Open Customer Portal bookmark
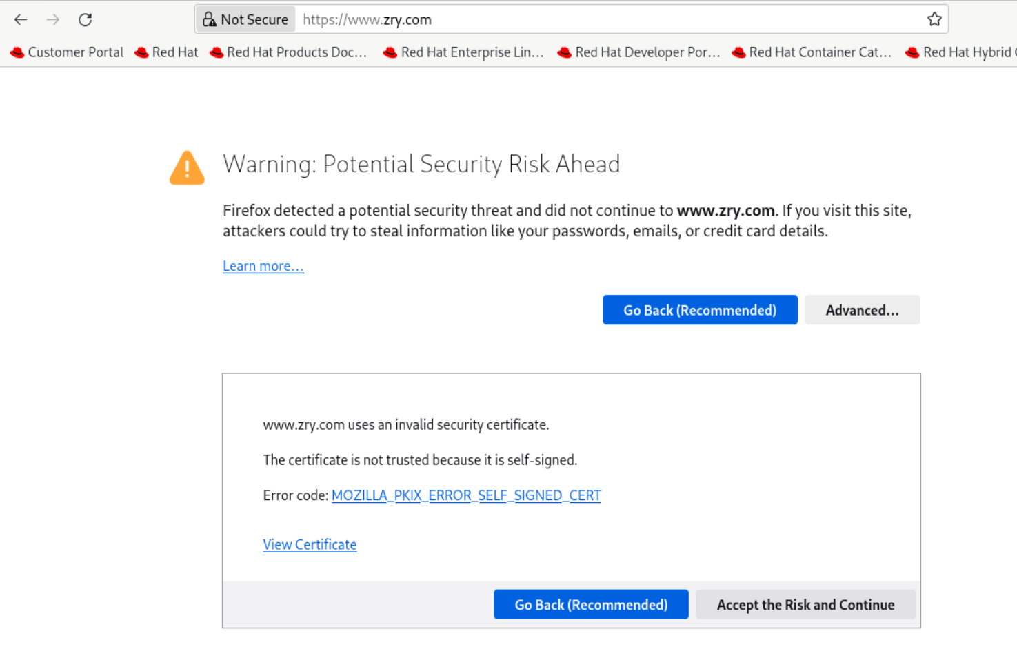Viewport: 1017px width, 651px height. click(67, 52)
